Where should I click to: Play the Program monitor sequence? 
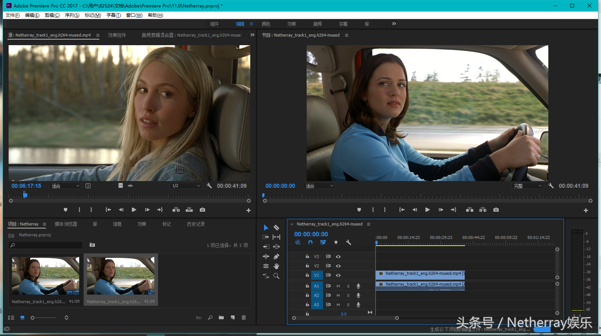point(427,210)
